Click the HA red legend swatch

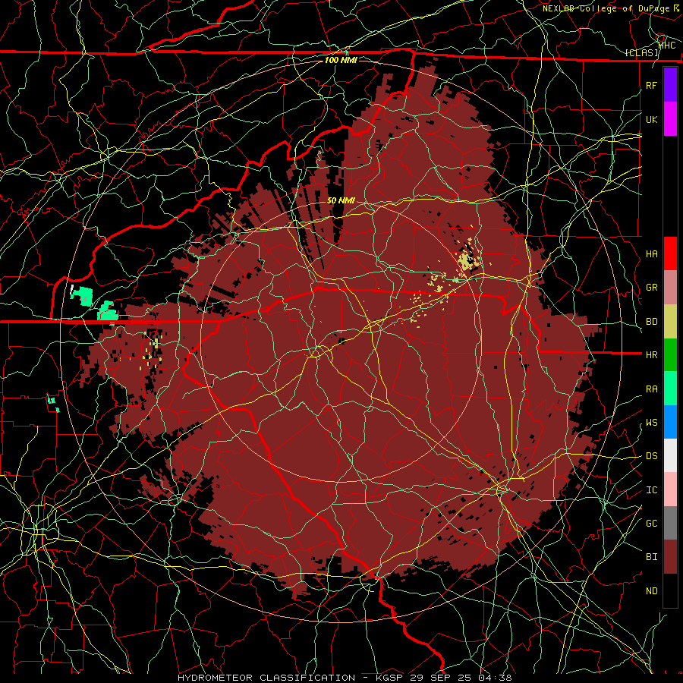coord(670,253)
